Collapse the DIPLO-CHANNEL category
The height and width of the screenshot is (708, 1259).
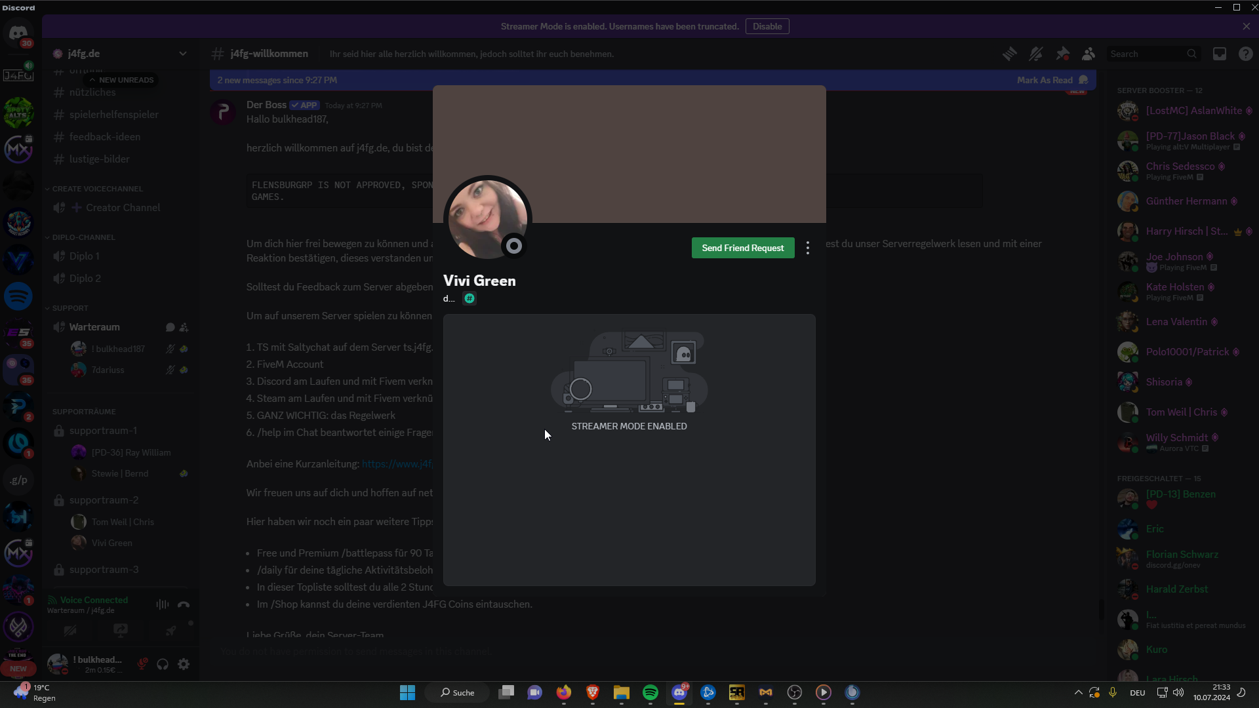point(83,237)
